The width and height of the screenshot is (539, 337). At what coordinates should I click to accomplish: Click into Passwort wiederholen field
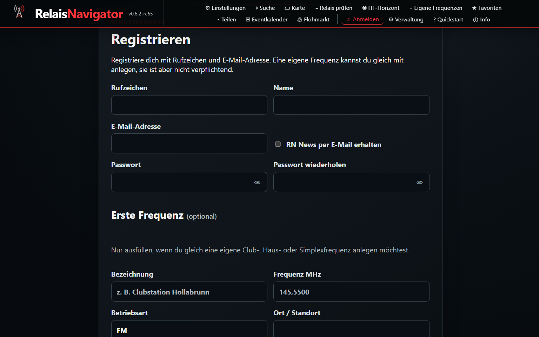[x=352, y=182]
